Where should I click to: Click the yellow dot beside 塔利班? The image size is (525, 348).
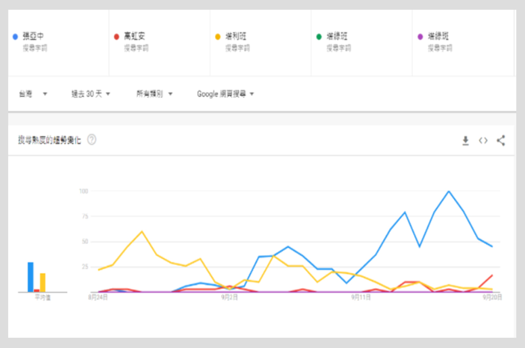[x=218, y=37]
